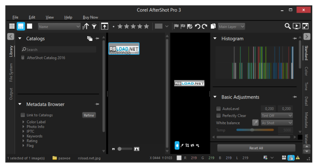The image size is (317, 166).
Task: Select the crop tool
Action: coord(187,145)
